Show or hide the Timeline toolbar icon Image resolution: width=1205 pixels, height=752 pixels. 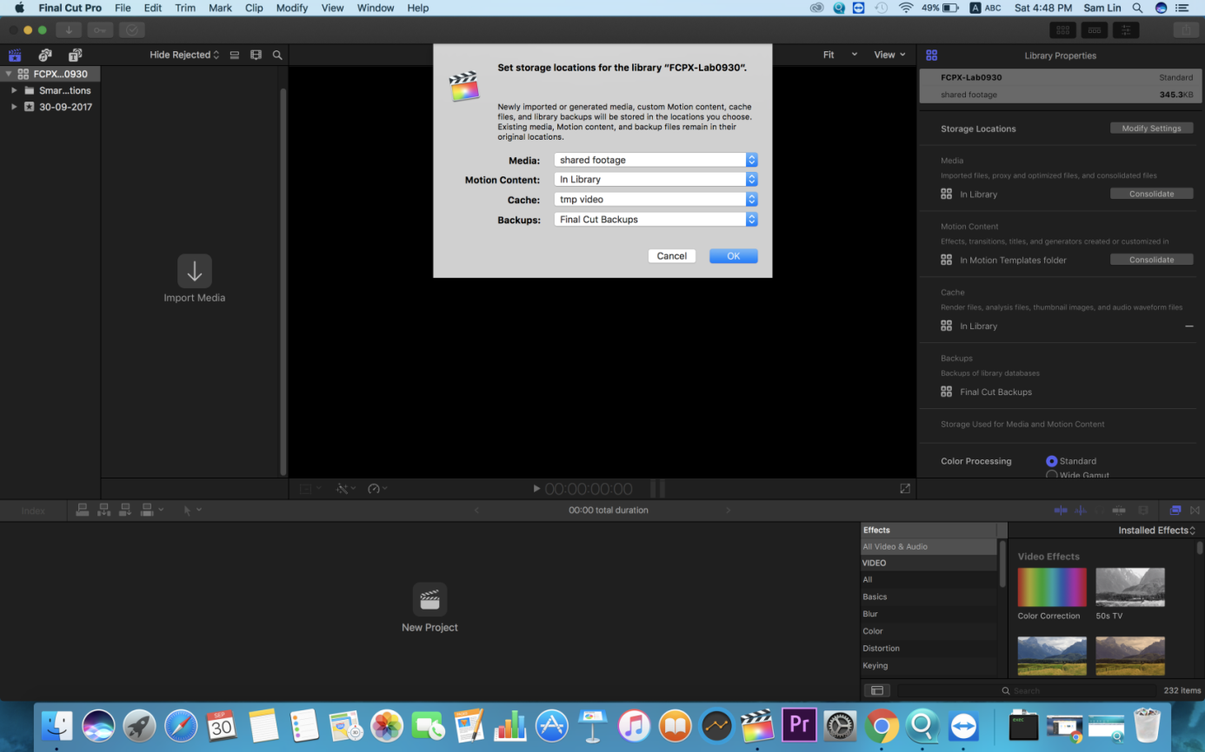[x=1095, y=30]
